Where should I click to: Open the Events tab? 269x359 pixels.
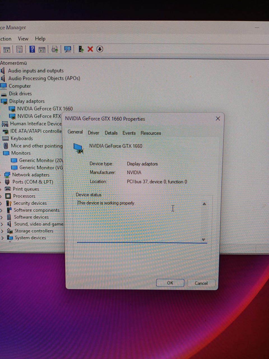pyautogui.click(x=129, y=133)
